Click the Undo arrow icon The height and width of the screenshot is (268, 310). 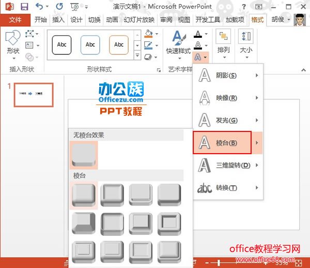click(39, 7)
